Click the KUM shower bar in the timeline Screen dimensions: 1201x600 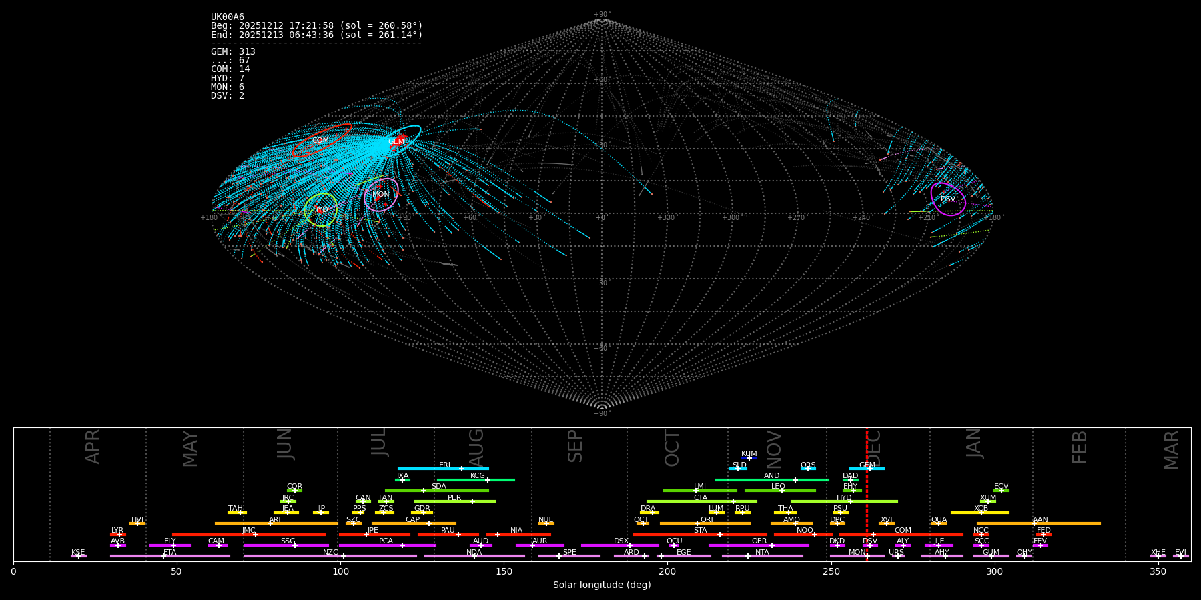pyautogui.click(x=749, y=458)
